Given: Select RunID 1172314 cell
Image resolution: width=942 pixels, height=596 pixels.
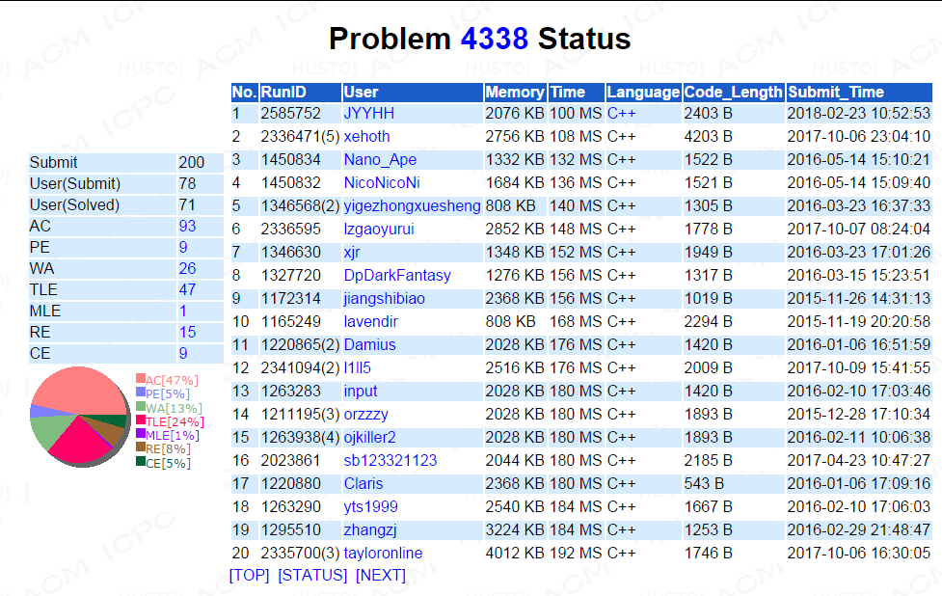Looking at the screenshot, I should [300, 299].
